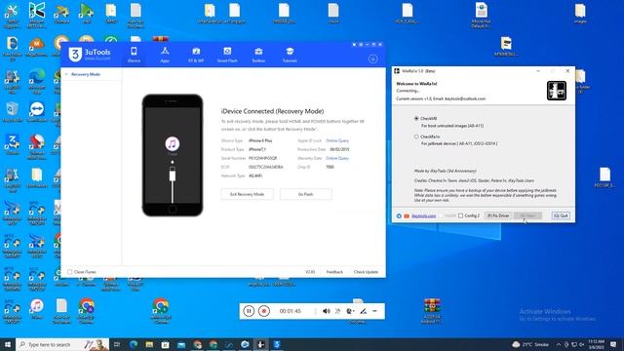Click the 3uTools download manager arrow icon
Screen dimensions: 624x351
[x=372, y=58]
